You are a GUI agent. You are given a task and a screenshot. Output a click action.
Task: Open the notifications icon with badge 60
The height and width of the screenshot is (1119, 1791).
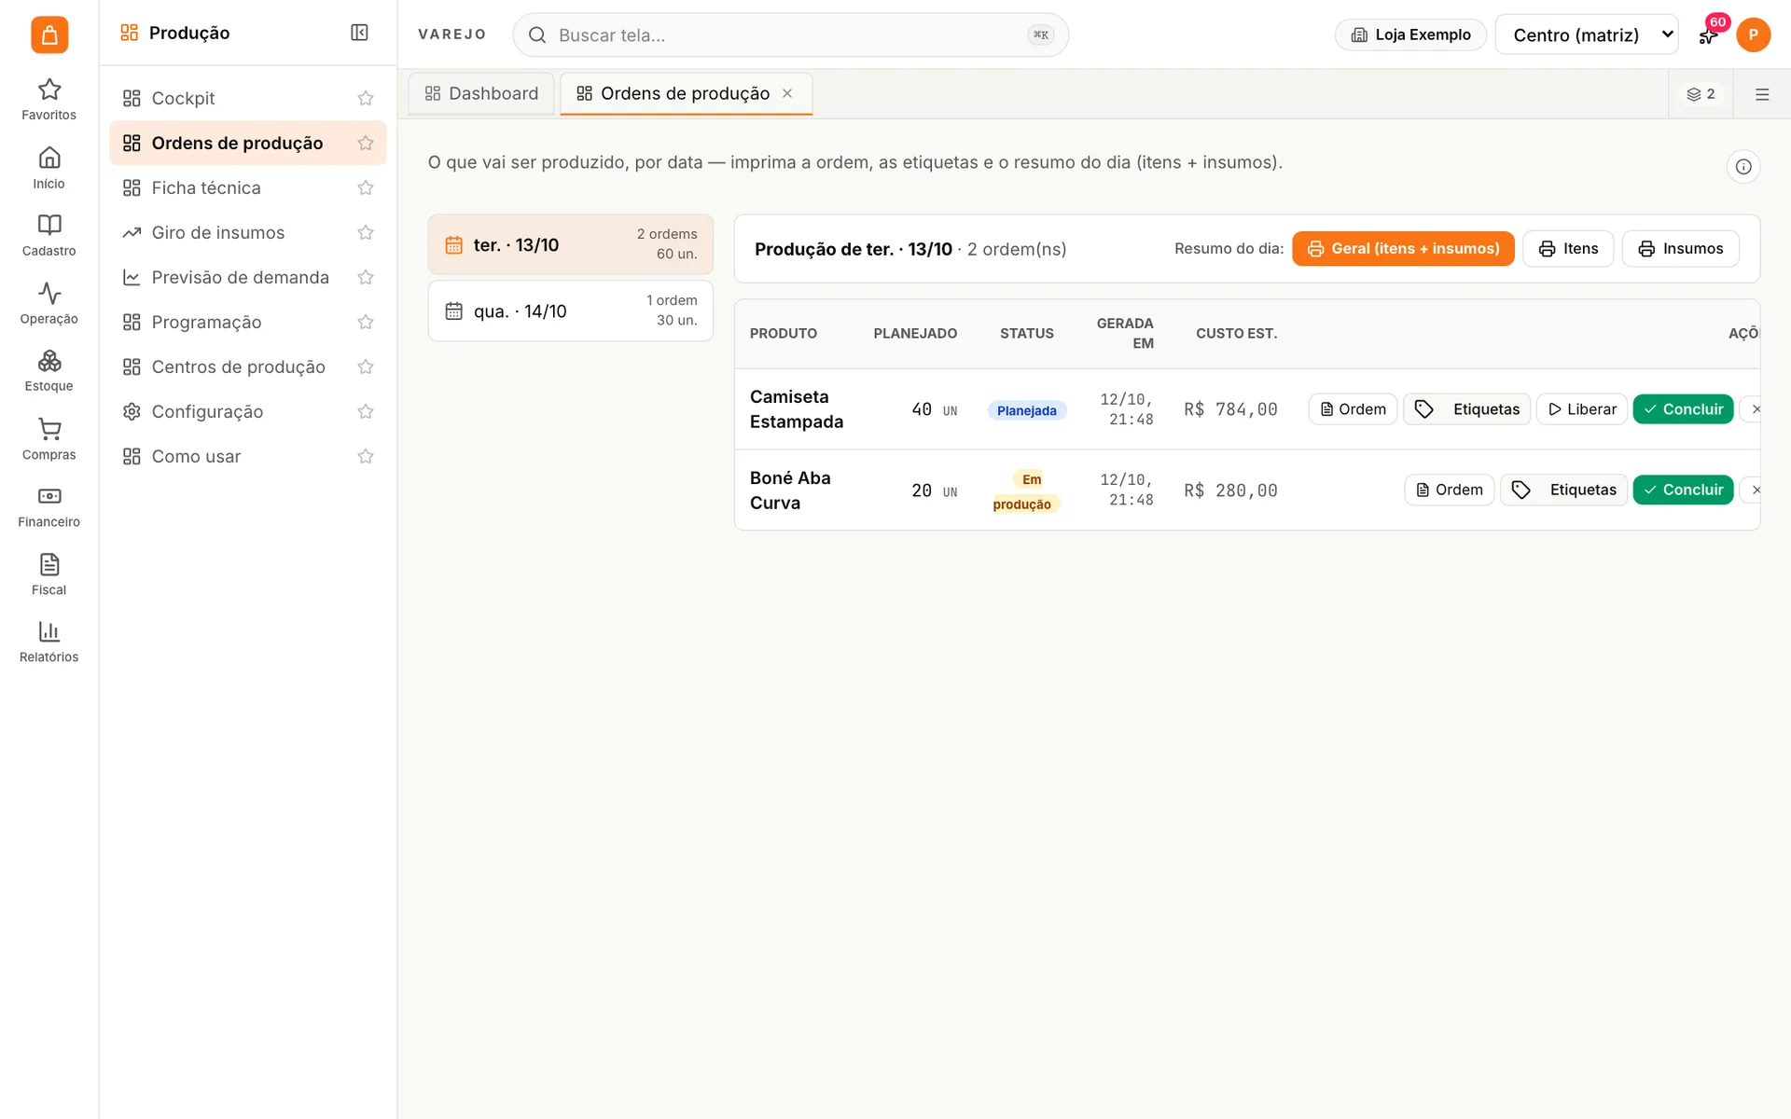tap(1708, 35)
